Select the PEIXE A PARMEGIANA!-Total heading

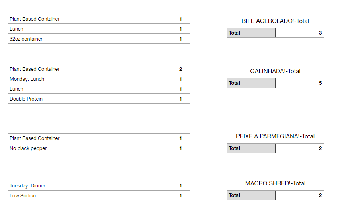(x=275, y=136)
